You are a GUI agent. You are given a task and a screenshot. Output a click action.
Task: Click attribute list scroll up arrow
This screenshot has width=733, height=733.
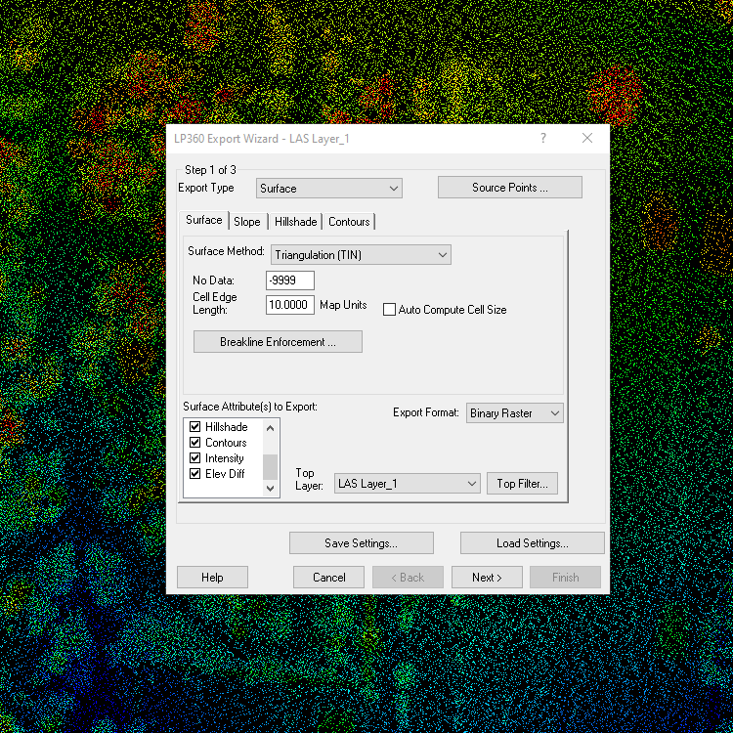tap(270, 428)
